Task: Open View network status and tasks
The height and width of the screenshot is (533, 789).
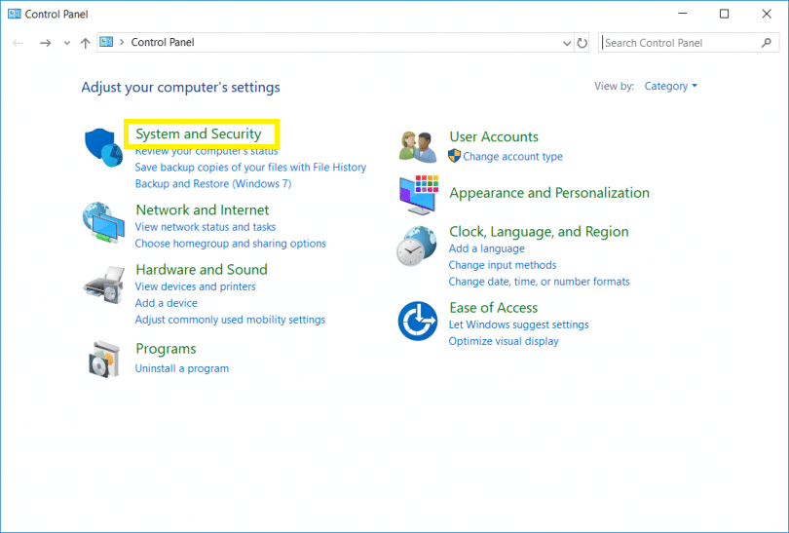Action: pyautogui.click(x=206, y=227)
